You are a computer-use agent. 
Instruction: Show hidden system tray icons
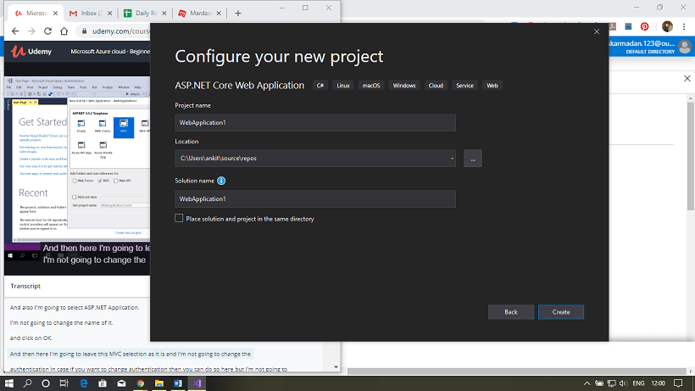click(x=587, y=383)
